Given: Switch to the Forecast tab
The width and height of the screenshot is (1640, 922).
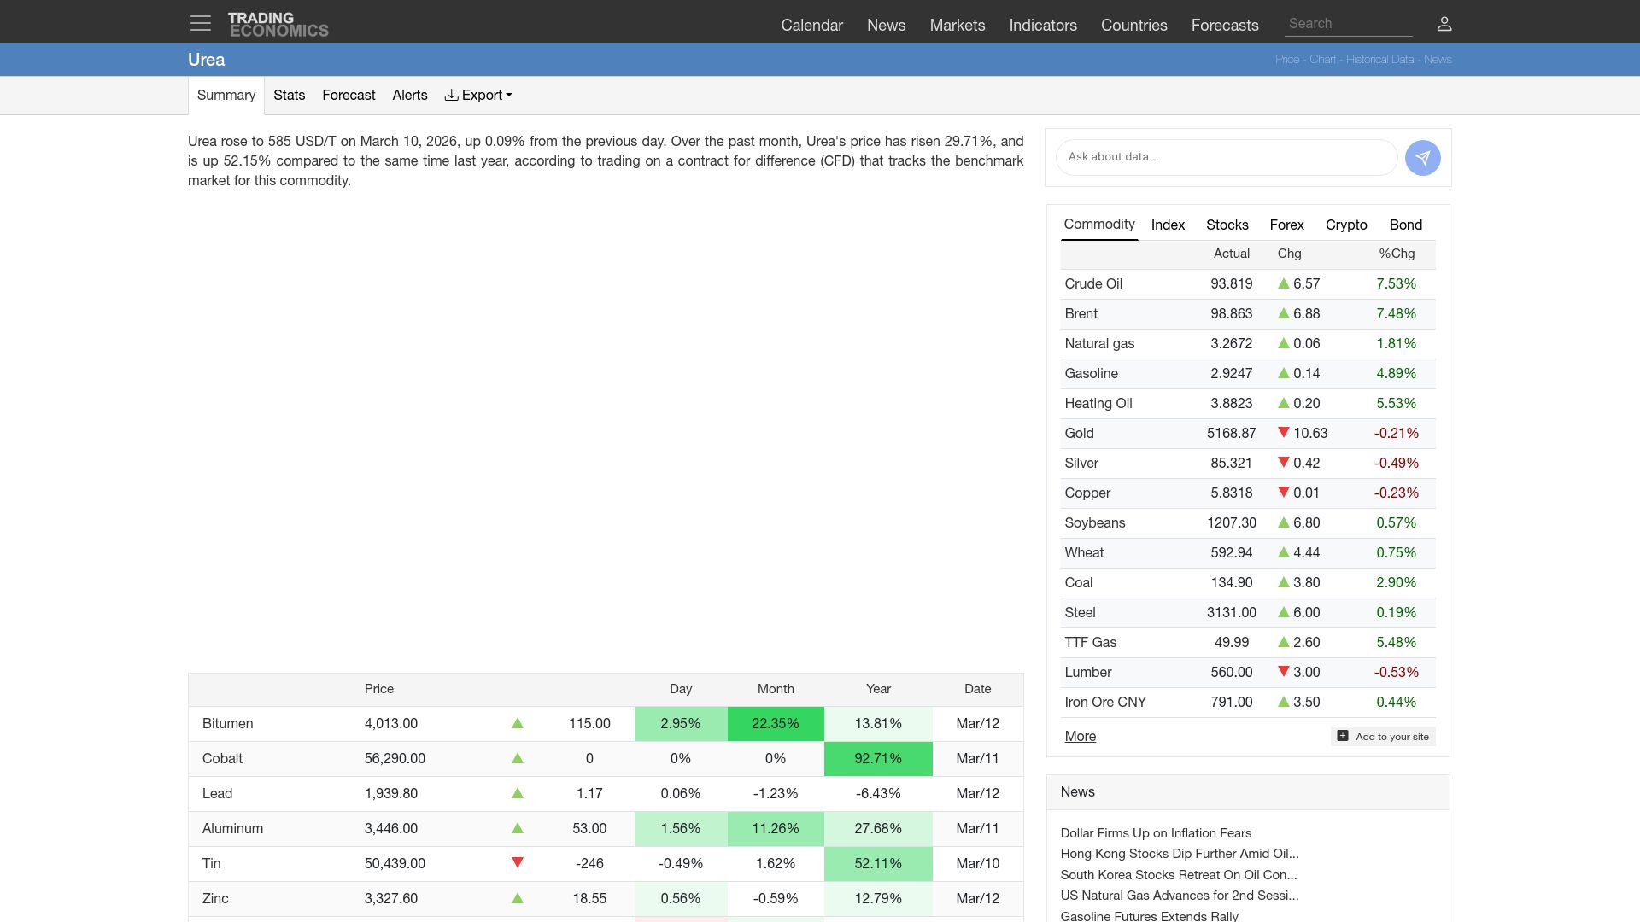Looking at the screenshot, I should pyautogui.click(x=348, y=96).
